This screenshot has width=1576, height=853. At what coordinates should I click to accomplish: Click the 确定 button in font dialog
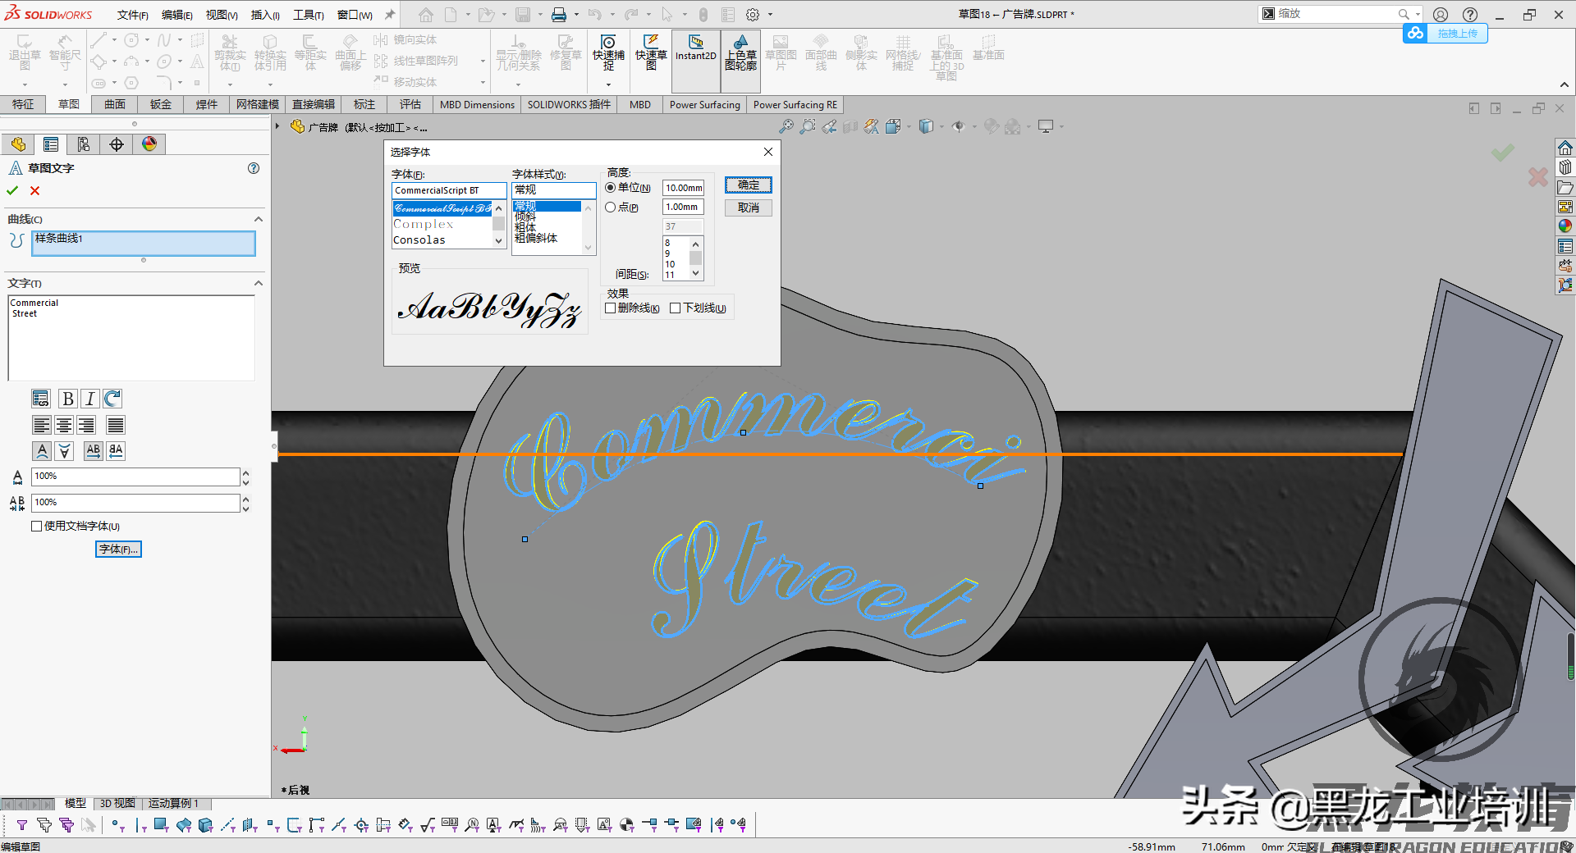click(748, 185)
